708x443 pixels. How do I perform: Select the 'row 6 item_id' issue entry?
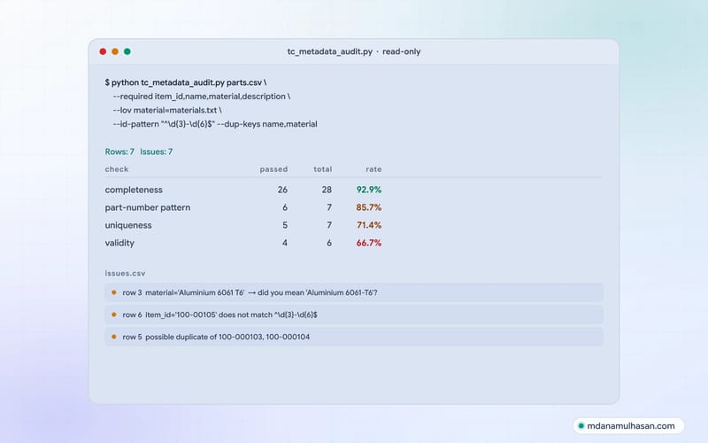354,315
